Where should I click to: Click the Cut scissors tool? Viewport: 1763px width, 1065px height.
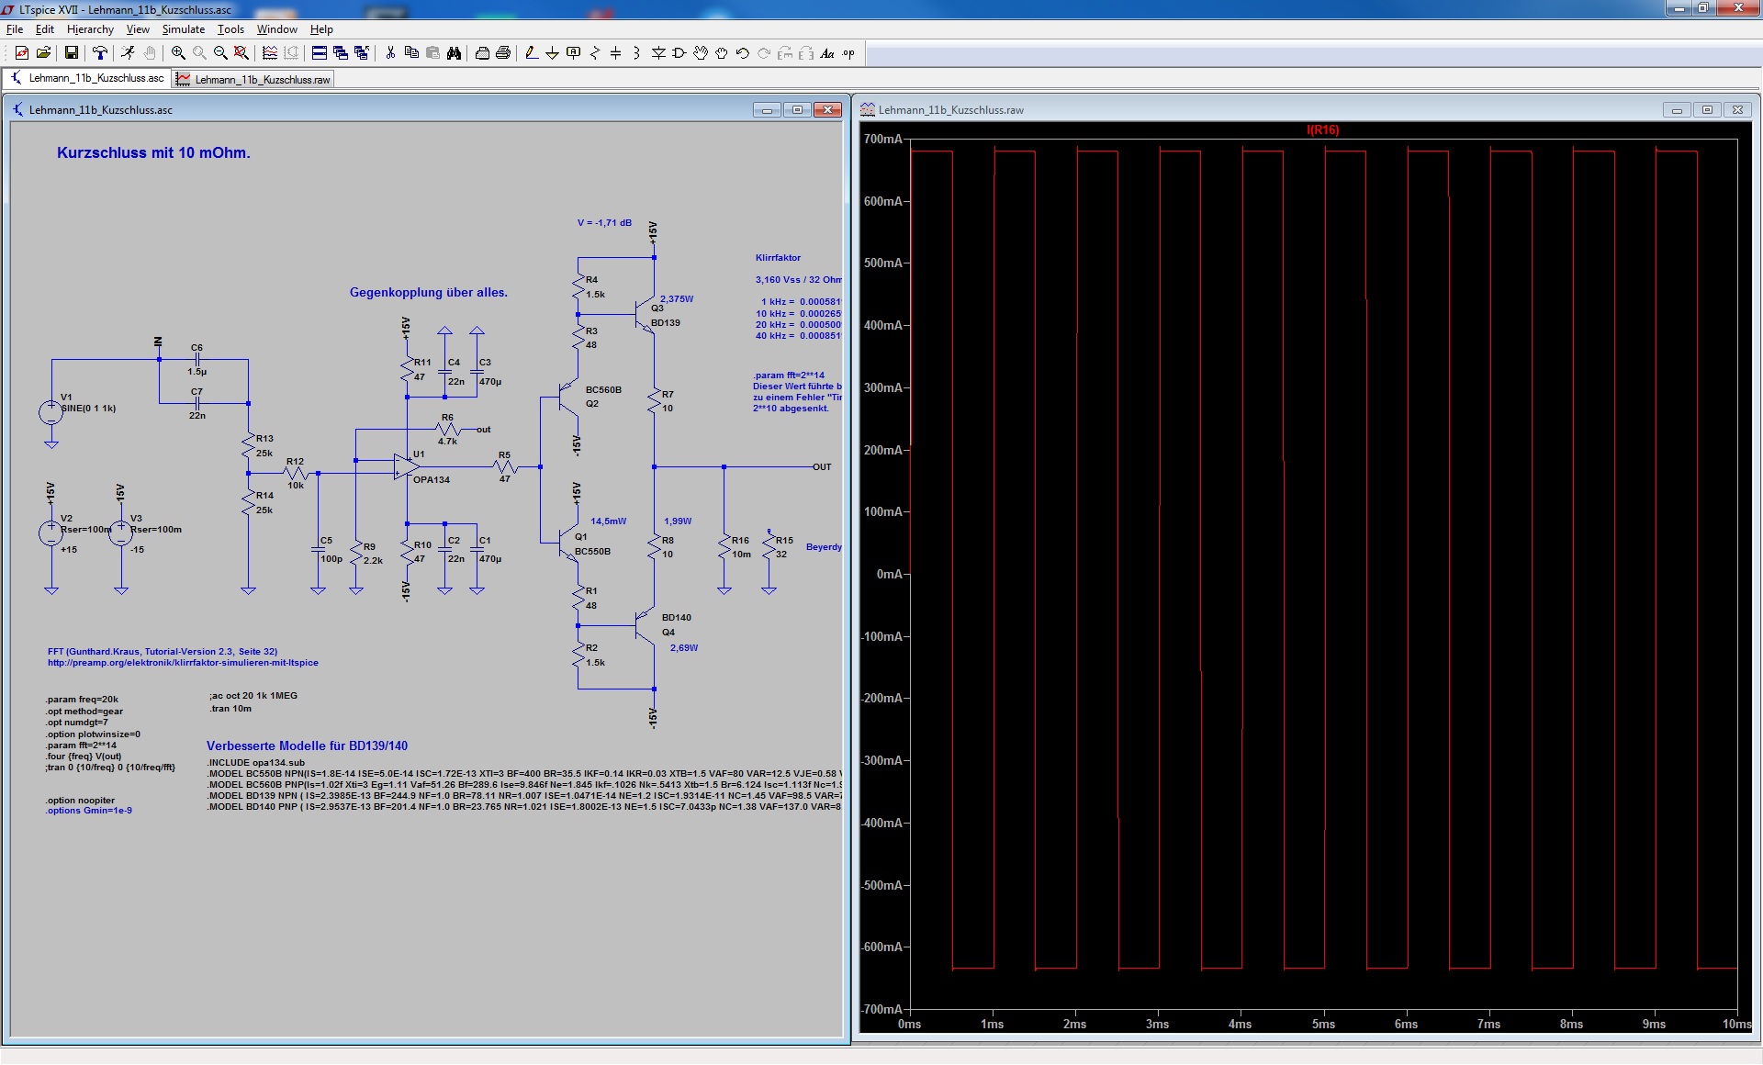[390, 53]
